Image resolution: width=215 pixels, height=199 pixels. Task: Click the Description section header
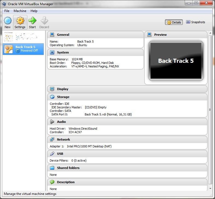[x=127, y=182]
